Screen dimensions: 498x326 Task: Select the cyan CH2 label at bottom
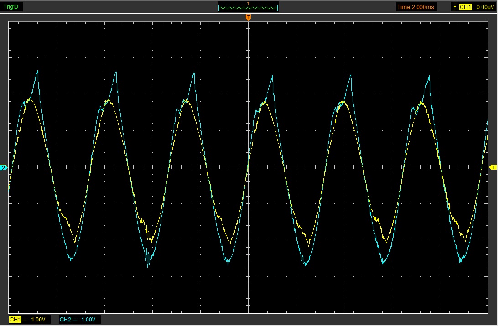click(65, 320)
